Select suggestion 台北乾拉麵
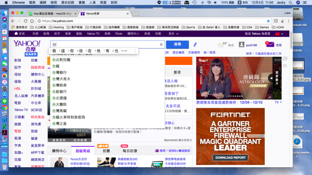Screen dimensions: 312x175 pyautogui.click(x=61, y=60)
